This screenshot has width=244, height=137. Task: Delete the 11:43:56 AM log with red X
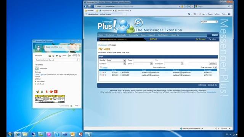click(103, 73)
